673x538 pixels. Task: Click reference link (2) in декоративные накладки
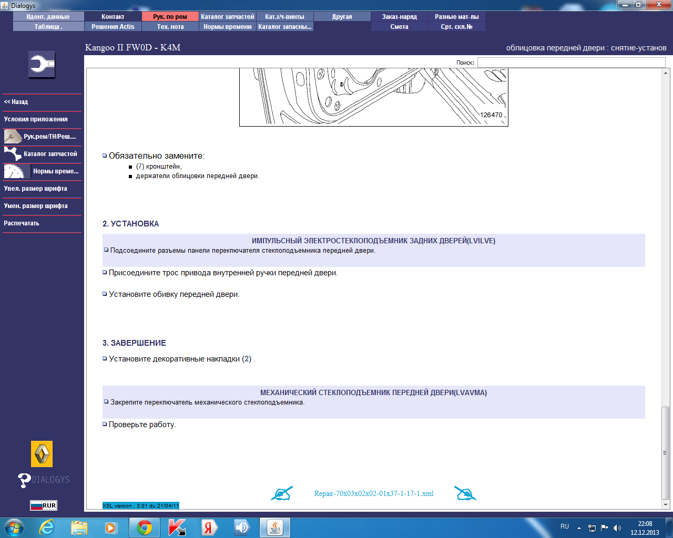tap(247, 359)
